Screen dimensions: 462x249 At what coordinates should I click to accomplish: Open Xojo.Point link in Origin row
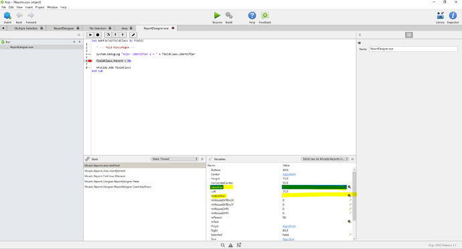289,226
